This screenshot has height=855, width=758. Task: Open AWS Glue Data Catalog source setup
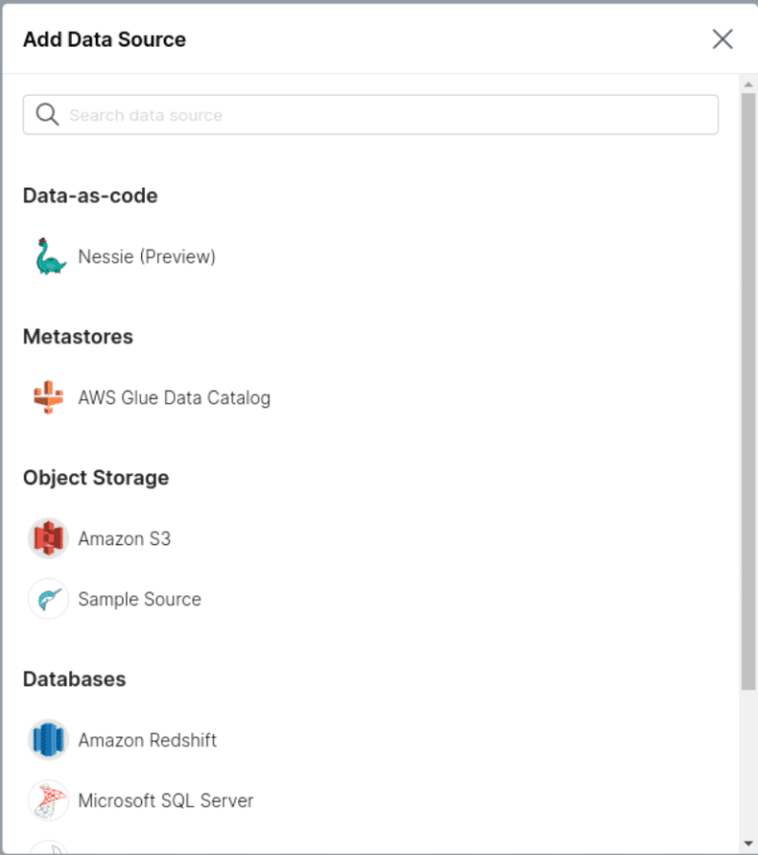[174, 397]
